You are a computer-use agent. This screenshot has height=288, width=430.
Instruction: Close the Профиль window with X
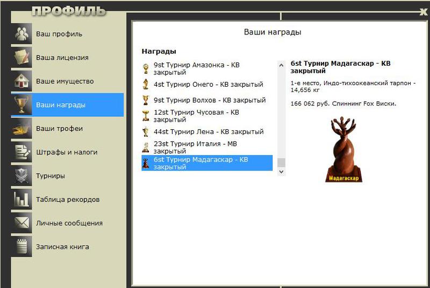tap(424, 11)
